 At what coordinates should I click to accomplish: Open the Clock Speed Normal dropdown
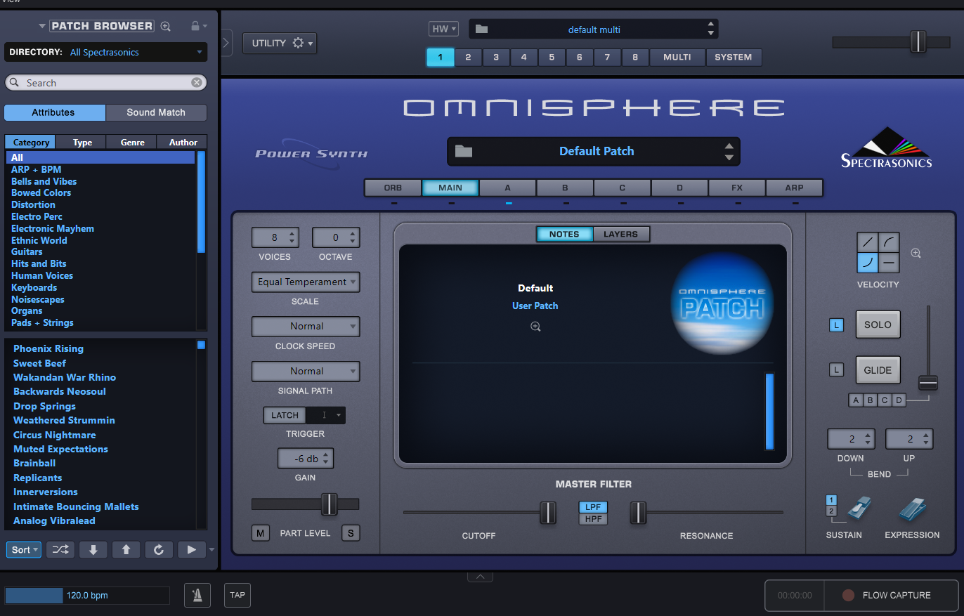click(x=306, y=327)
